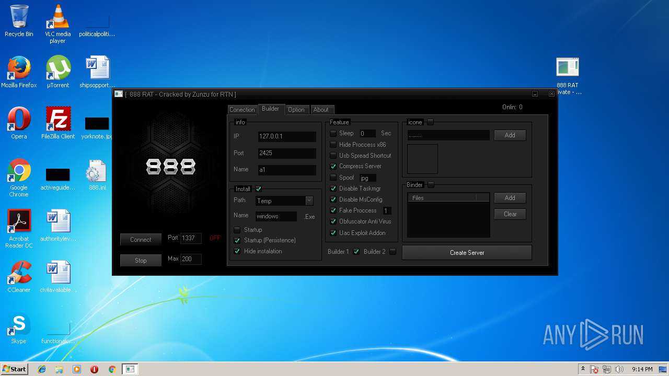Image resolution: width=669 pixels, height=376 pixels.
Task: Toggle Compress Server checkbox
Action: tap(333, 166)
